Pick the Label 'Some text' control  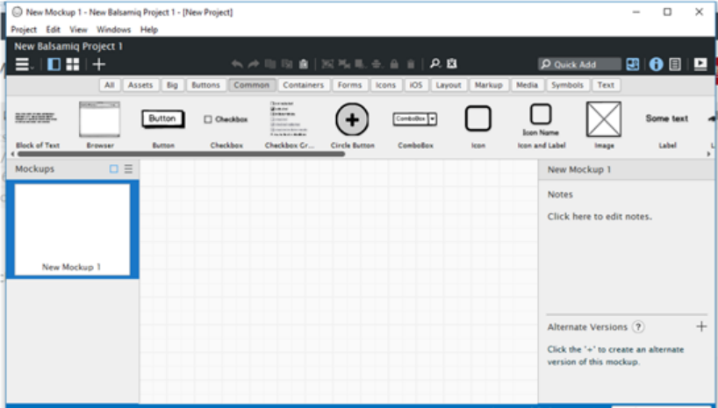point(667,125)
